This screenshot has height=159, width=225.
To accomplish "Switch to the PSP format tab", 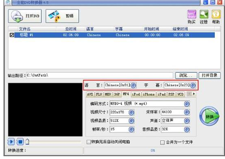I will [172, 94].
